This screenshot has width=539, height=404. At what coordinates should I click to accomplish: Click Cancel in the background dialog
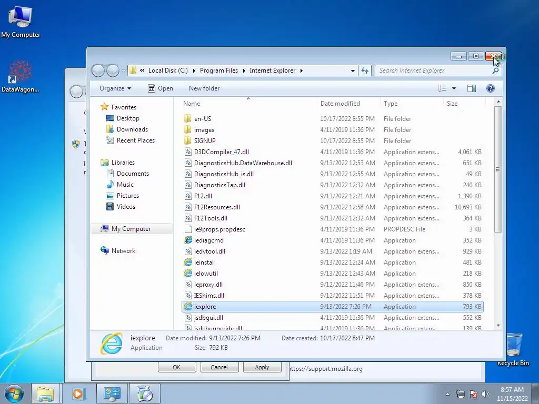219,367
